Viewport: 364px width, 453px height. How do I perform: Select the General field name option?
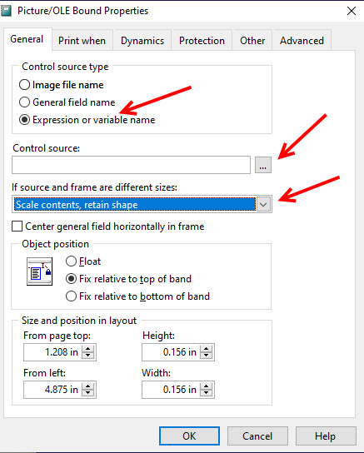24,102
